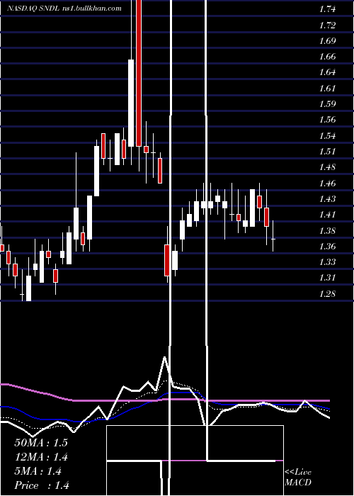Click the 1.64 price axis label
354x496 pixels.
point(327,72)
